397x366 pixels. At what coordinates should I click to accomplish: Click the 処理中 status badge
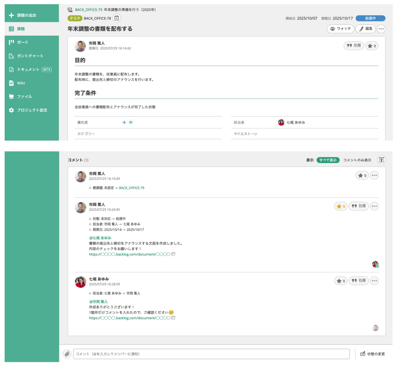370,18
